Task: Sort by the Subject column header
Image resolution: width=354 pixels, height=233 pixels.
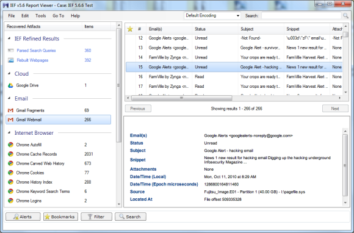Action: pyautogui.click(x=261, y=29)
